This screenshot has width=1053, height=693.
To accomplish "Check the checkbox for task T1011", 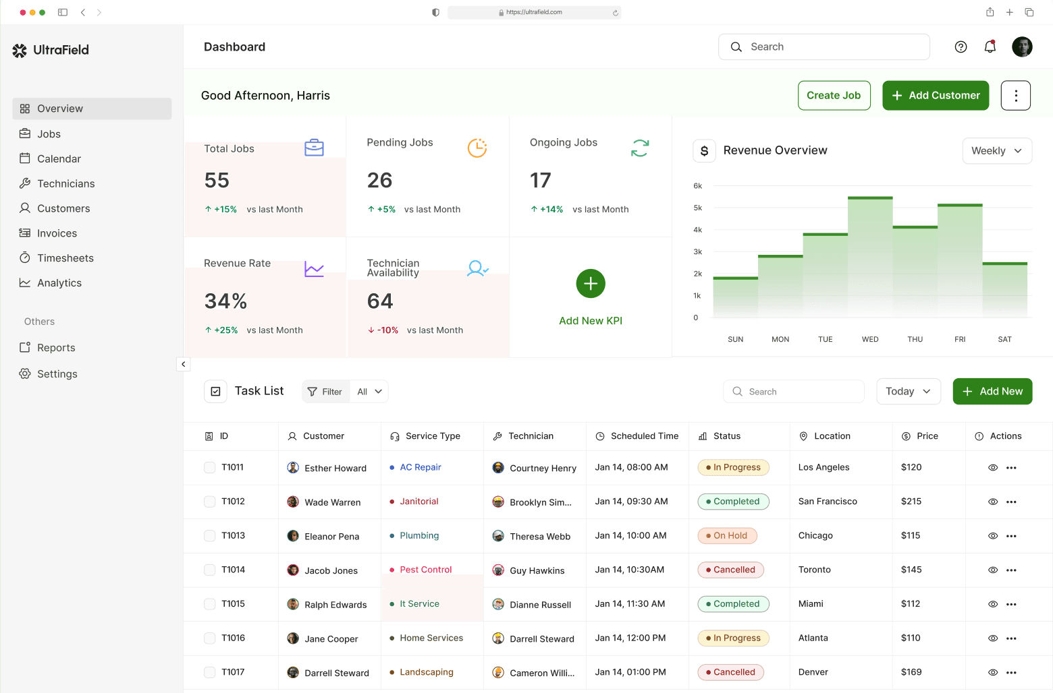I will [x=209, y=467].
